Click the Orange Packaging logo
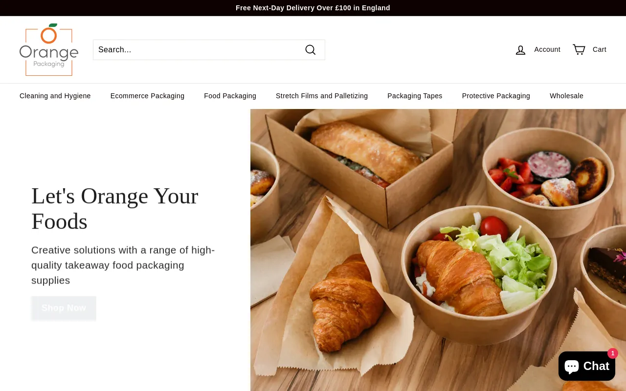The image size is (626, 391). click(49, 49)
